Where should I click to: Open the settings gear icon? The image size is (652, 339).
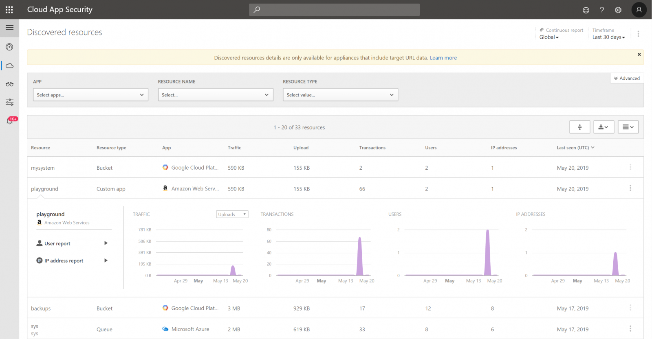tap(618, 10)
